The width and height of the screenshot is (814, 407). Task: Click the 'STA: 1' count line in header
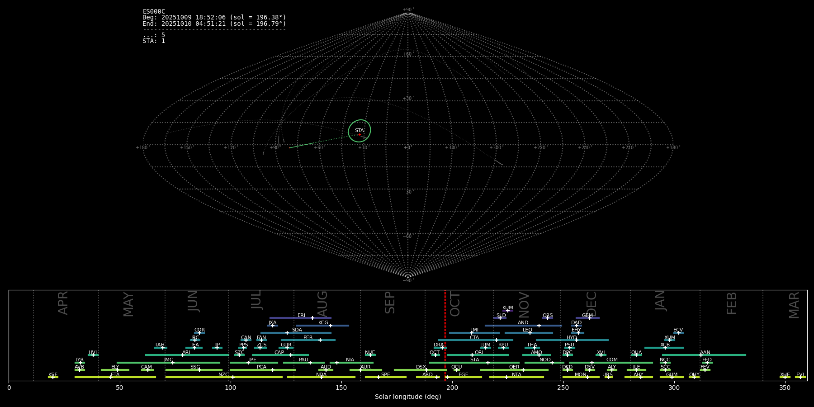pos(154,41)
